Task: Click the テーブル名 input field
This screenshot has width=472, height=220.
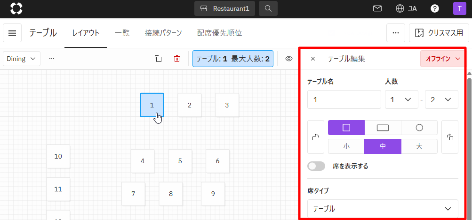Action: pos(344,99)
